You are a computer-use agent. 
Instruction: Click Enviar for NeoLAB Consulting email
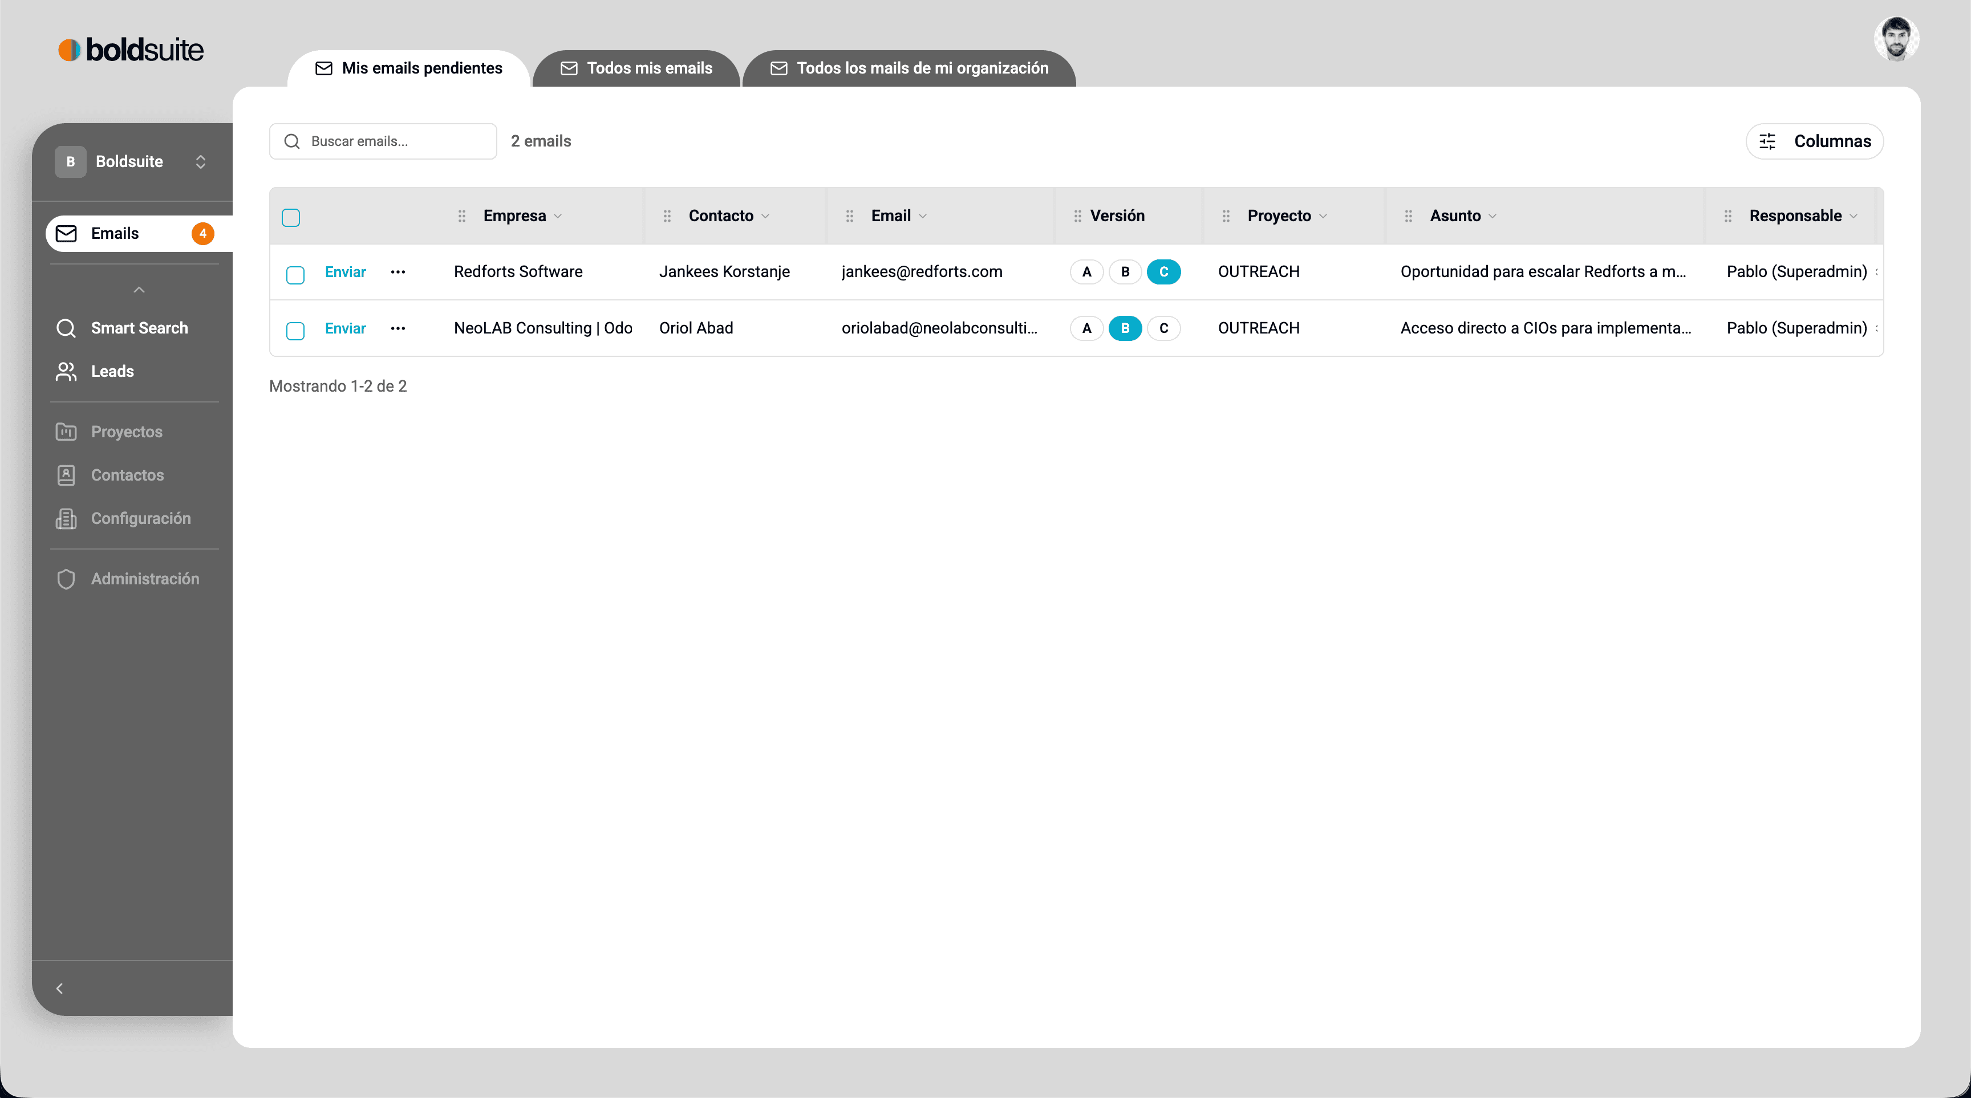[345, 329]
